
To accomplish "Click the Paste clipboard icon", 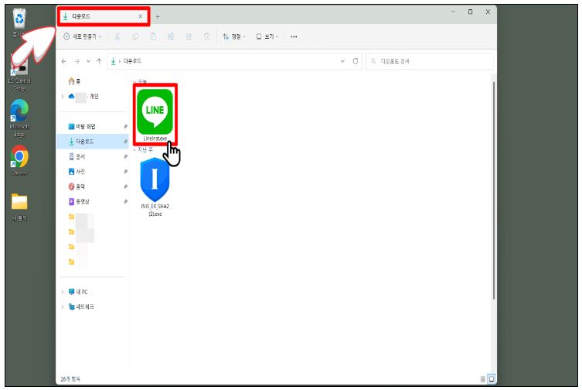I will pos(153,36).
